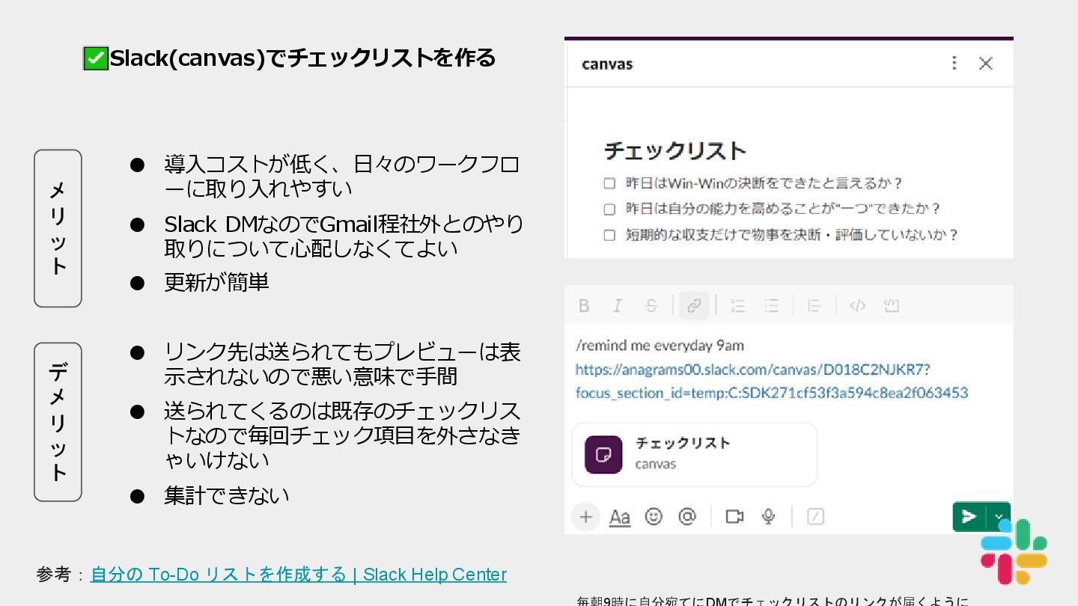Image resolution: width=1078 pixels, height=606 pixels.
Task: Record an audio clip with microphone
Action: click(768, 516)
